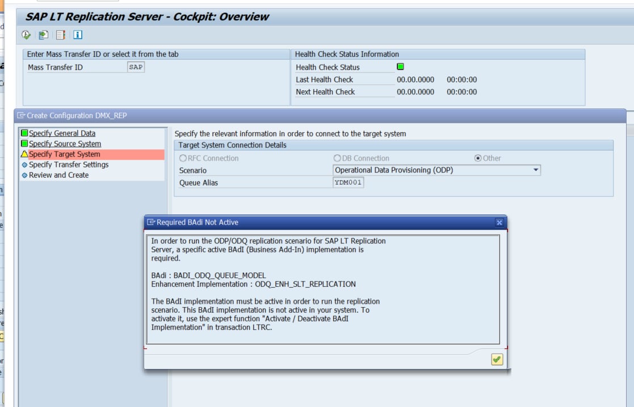The image size is (634, 407).
Task: Select the Specify Target System step
Action: point(64,154)
